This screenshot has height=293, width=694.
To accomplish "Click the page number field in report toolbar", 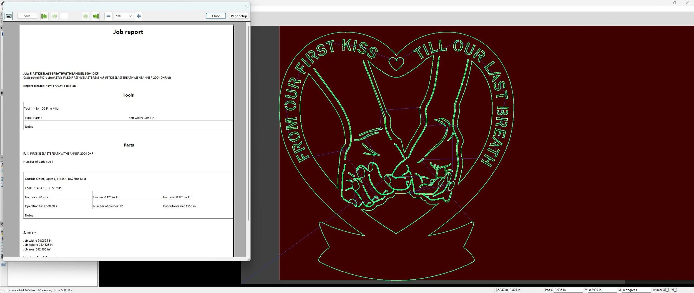I will click(x=64, y=16).
